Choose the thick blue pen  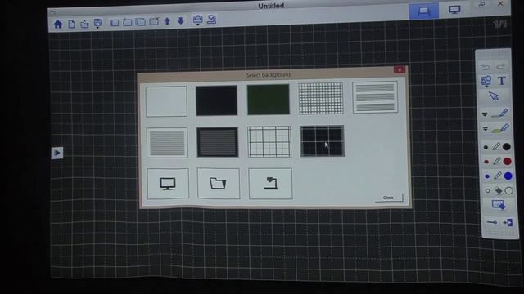tap(508, 176)
